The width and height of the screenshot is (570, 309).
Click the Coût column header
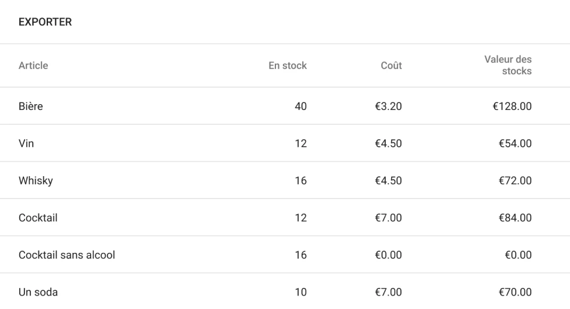[391, 66]
